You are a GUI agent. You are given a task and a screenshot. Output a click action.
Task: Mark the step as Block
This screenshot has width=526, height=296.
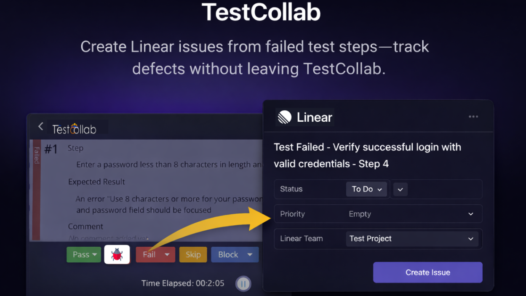228,254
